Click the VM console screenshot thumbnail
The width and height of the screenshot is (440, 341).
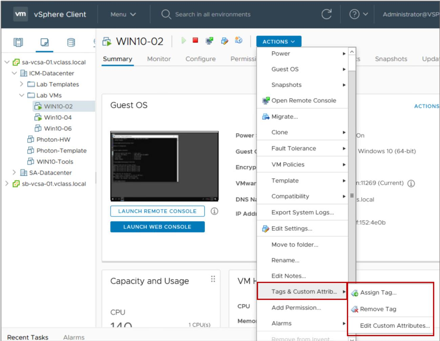[164, 166]
